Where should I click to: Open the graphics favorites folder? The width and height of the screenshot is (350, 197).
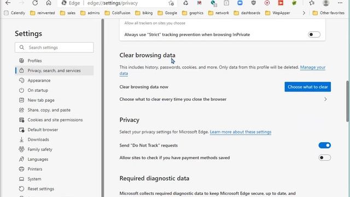[x=193, y=13]
